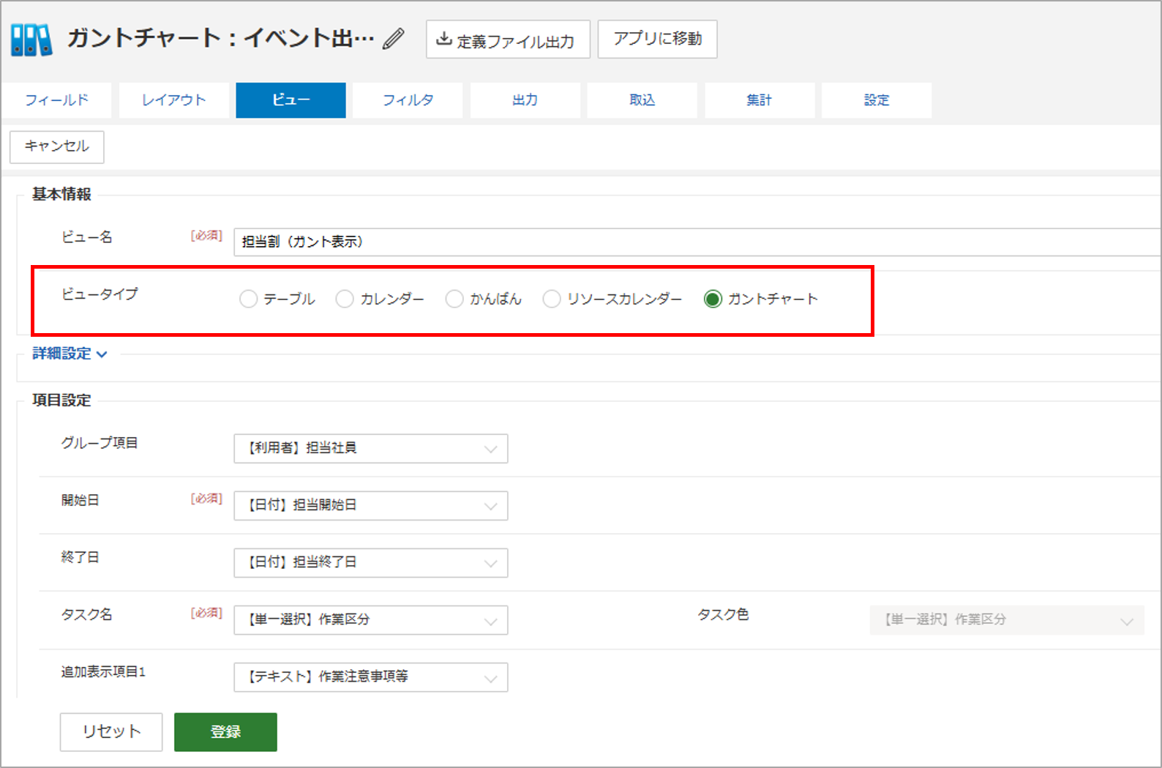Open the 取込 tab
Image resolution: width=1162 pixels, height=768 pixels.
click(x=642, y=100)
